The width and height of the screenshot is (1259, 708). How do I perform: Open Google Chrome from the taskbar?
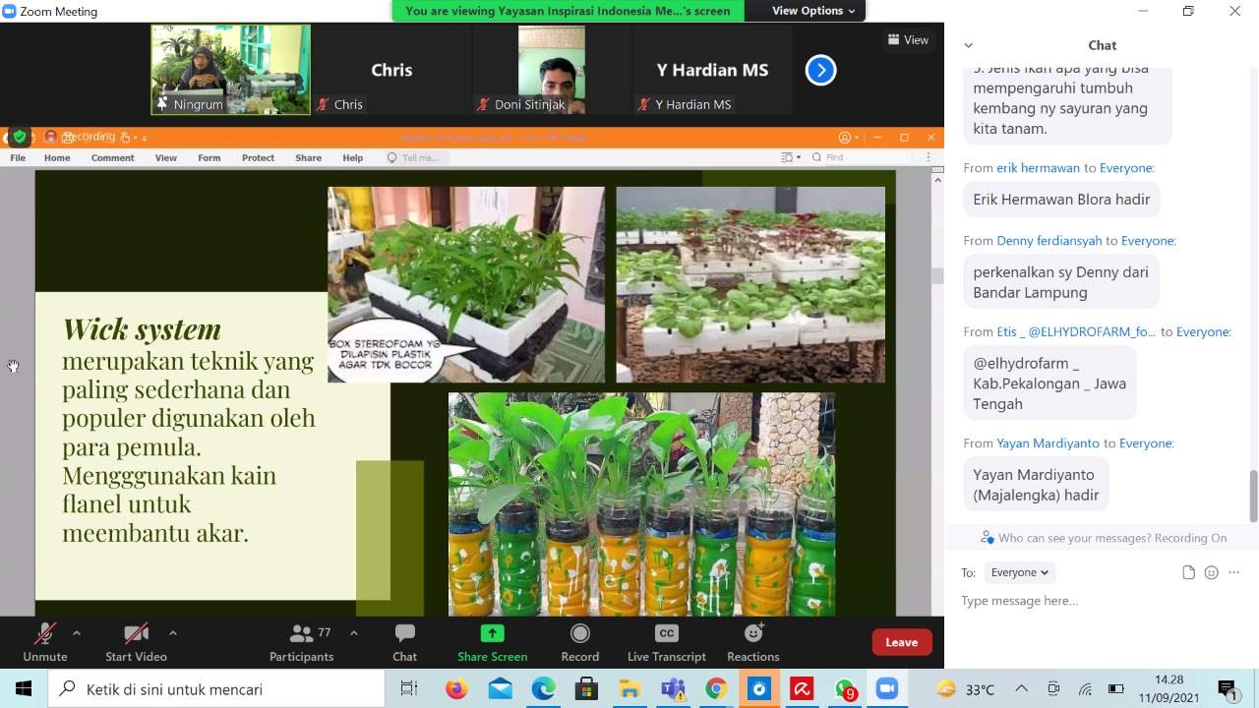[x=716, y=689]
